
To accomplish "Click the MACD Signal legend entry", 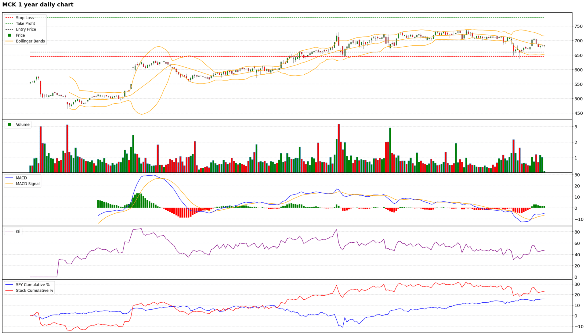I will click(x=27, y=184).
